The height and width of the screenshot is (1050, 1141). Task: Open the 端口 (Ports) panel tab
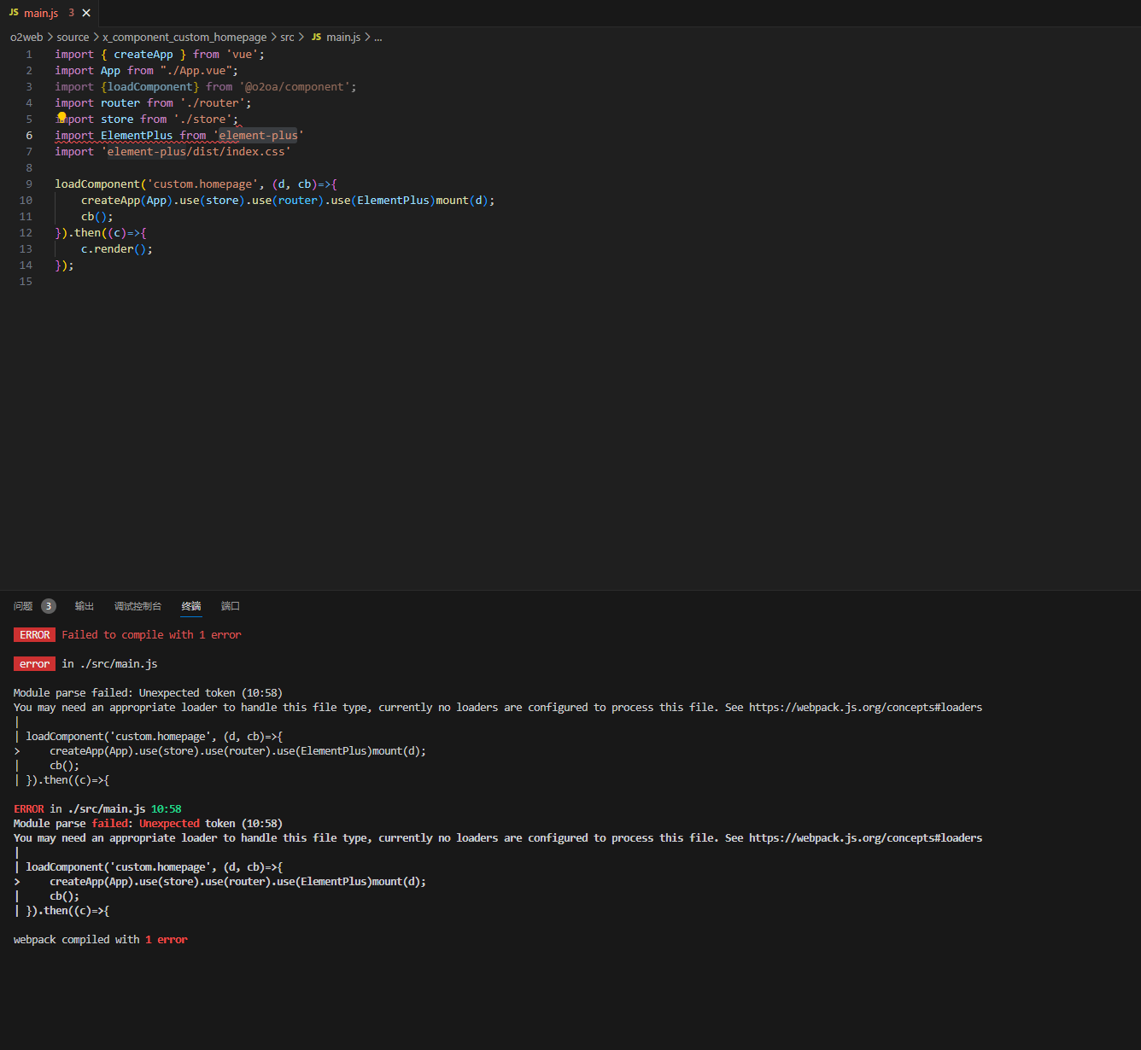[x=231, y=606]
